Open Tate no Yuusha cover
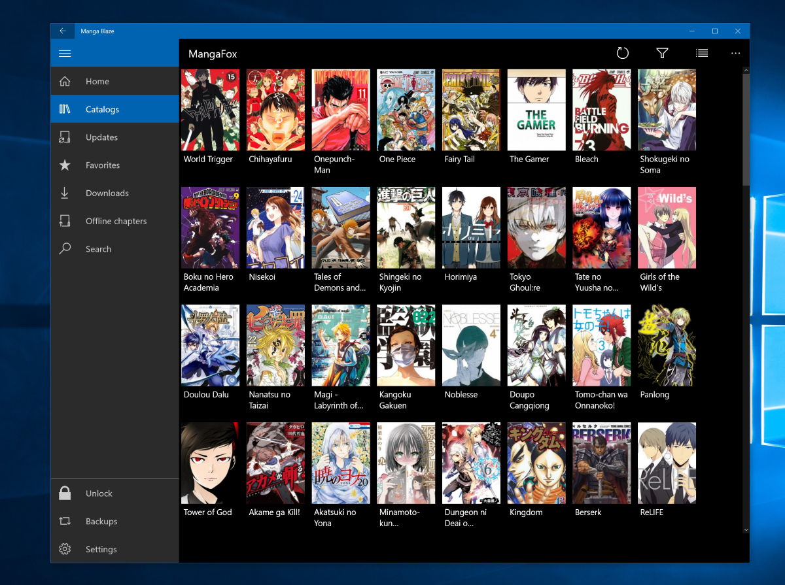This screenshot has height=585, width=785. 602,227
